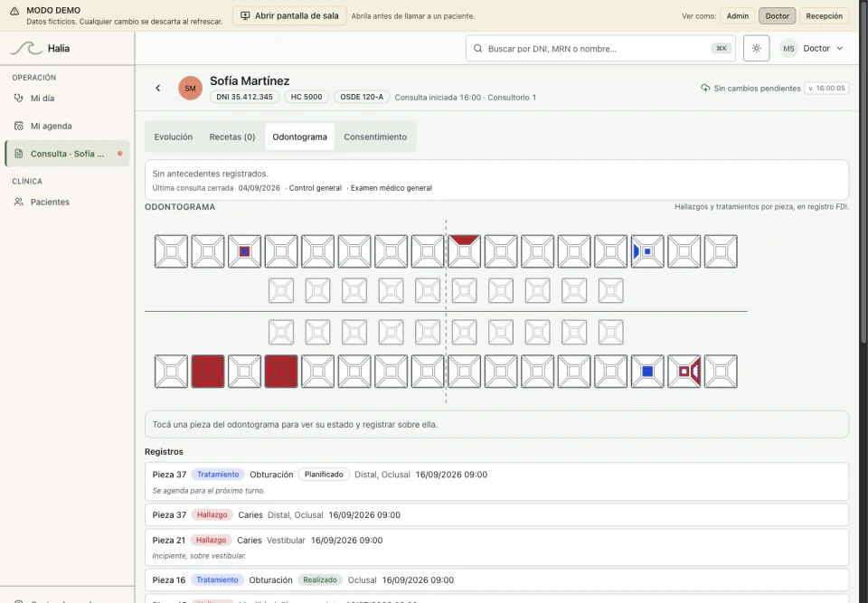Image resolution: width=868 pixels, height=603 pixels.
Task: Toggle the light/dark theme sun button
Action: pyautogui.click(x=756, y=48)
